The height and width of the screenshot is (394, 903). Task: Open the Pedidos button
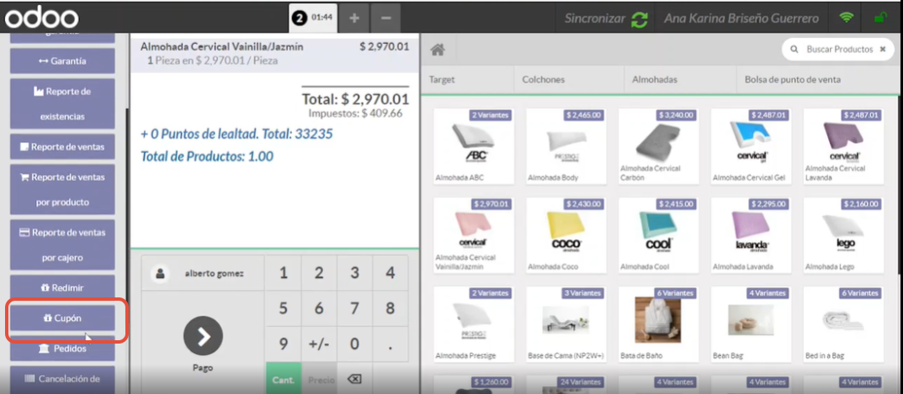click(x=62, y=349)
